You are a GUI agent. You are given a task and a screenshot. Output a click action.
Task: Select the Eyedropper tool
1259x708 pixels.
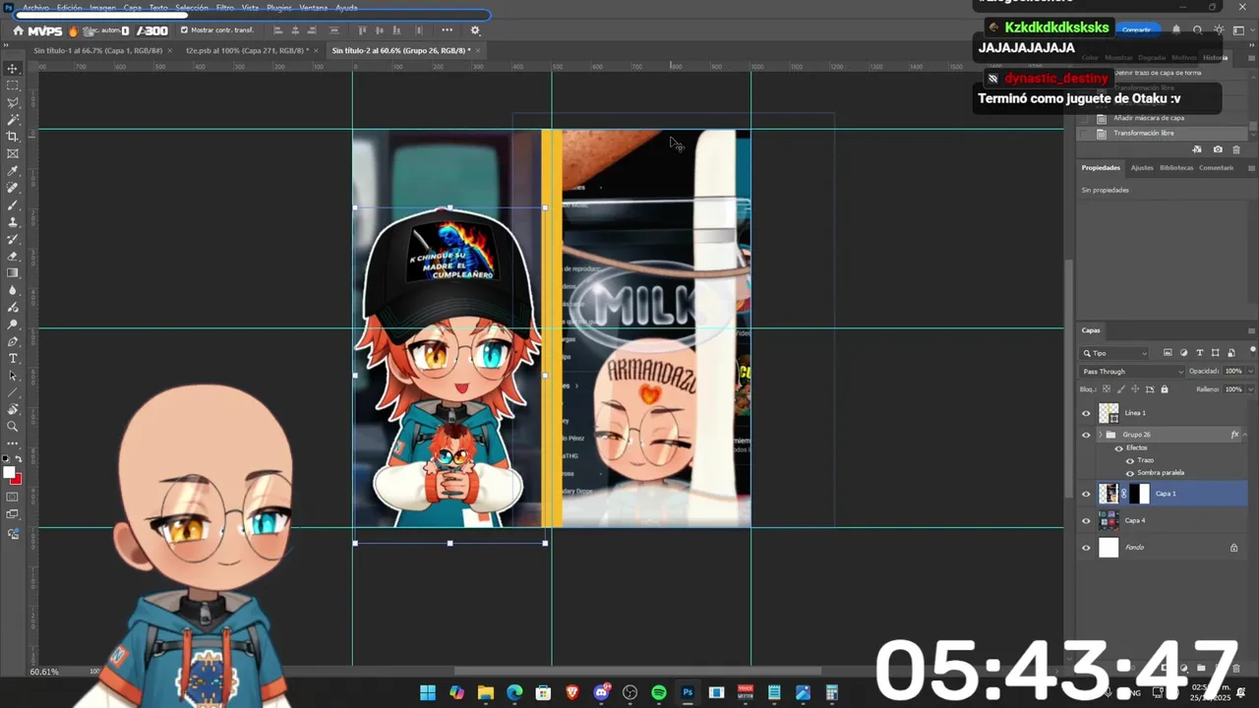click(13, 171)
